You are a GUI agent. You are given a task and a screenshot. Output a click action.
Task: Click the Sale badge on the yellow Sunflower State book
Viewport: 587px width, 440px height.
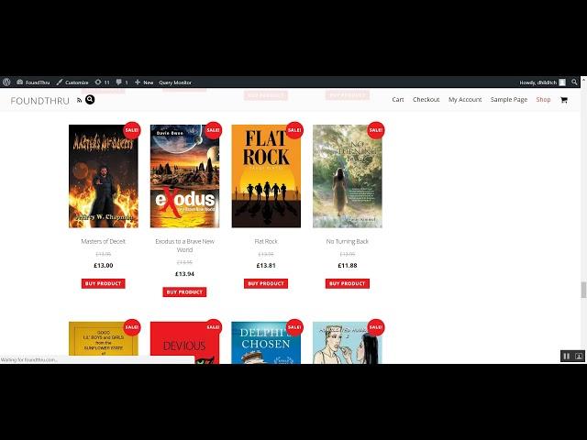[132, 327]
